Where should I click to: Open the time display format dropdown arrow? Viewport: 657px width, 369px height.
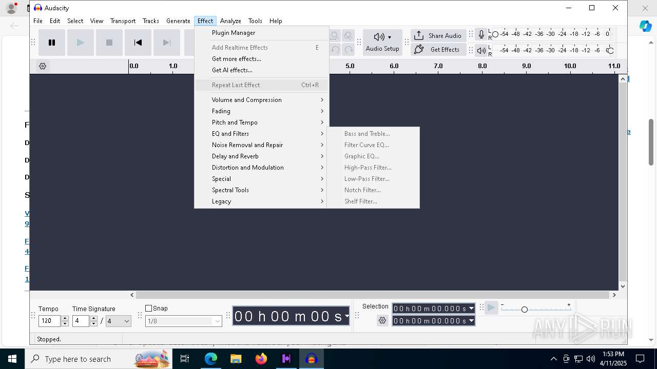(347, 316)
